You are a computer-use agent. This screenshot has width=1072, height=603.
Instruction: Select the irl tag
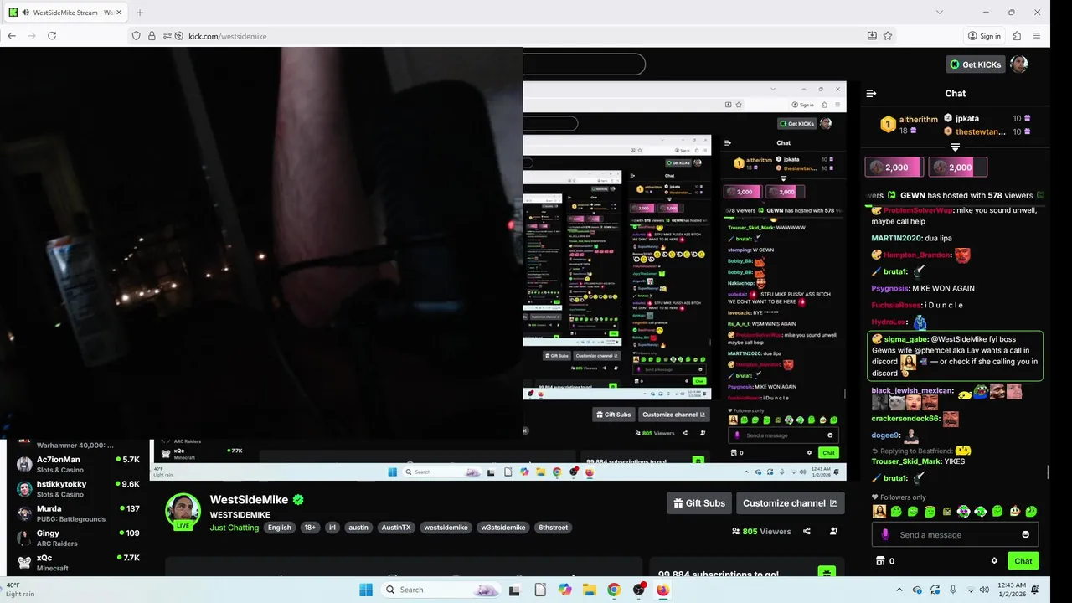(x=332, y=528)
